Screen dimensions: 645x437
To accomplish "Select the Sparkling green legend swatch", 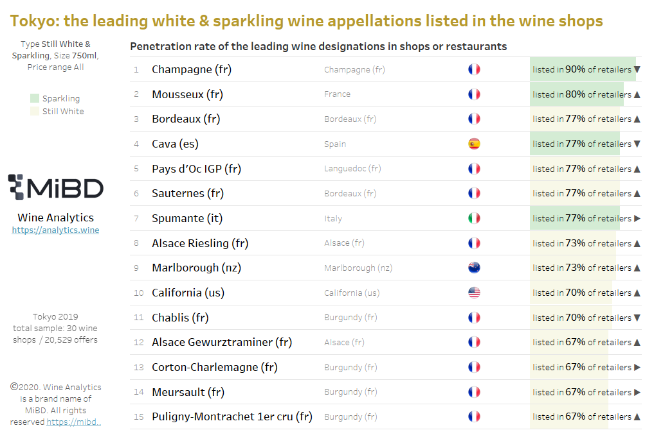I will (x=35, y=98).
